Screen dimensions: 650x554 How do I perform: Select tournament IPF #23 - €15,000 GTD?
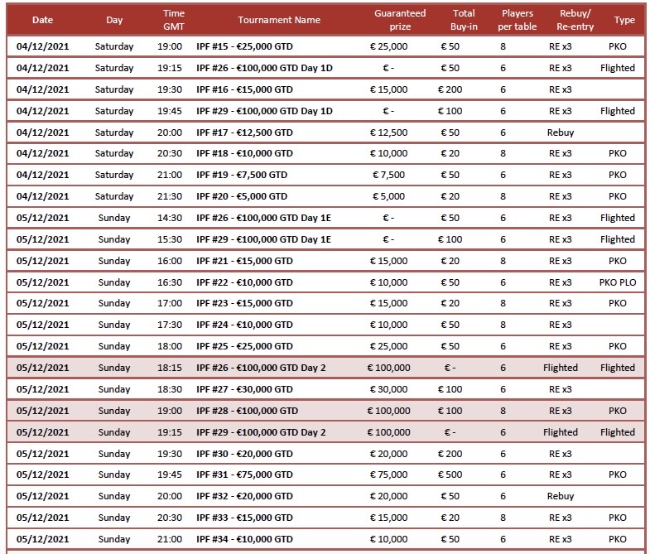[x=244, y=304]
